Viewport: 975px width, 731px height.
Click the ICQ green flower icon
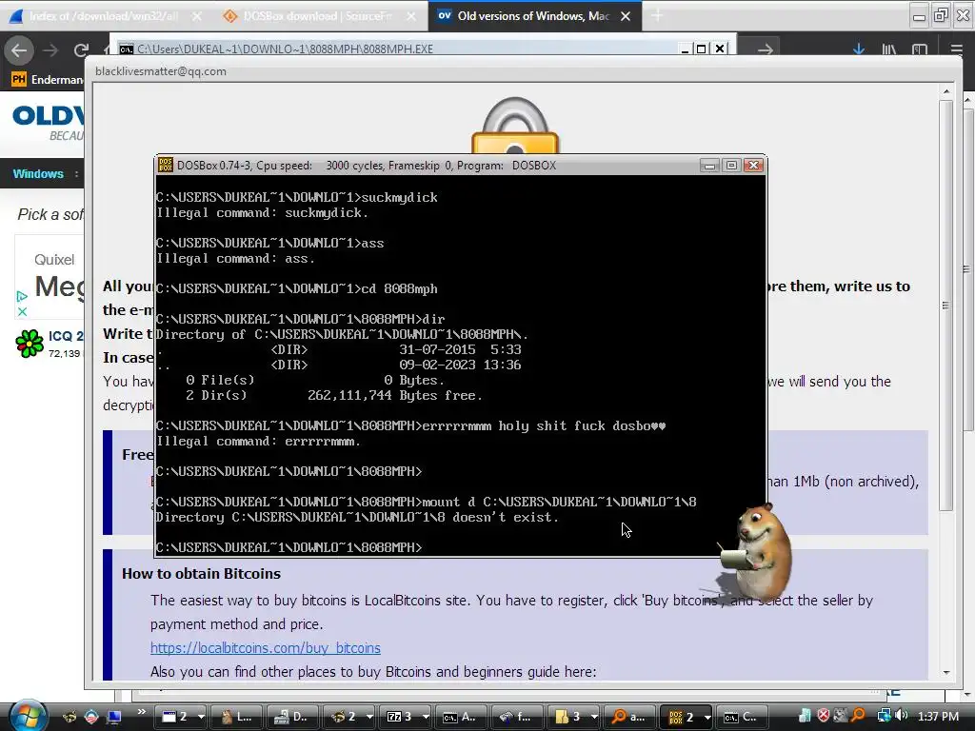[30, 344]
